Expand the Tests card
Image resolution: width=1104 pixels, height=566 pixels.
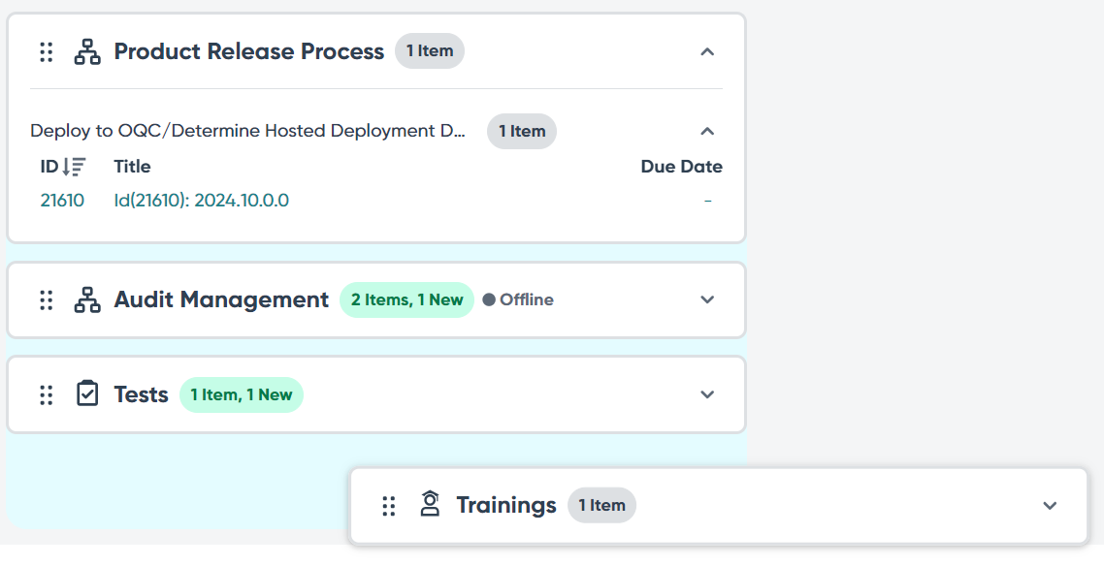pyautogui.click(x=707, y=394)
